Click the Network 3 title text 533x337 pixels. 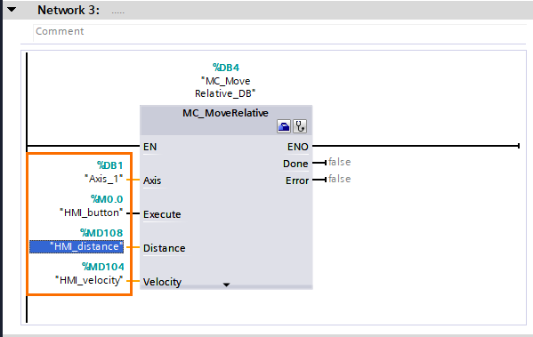69,10
